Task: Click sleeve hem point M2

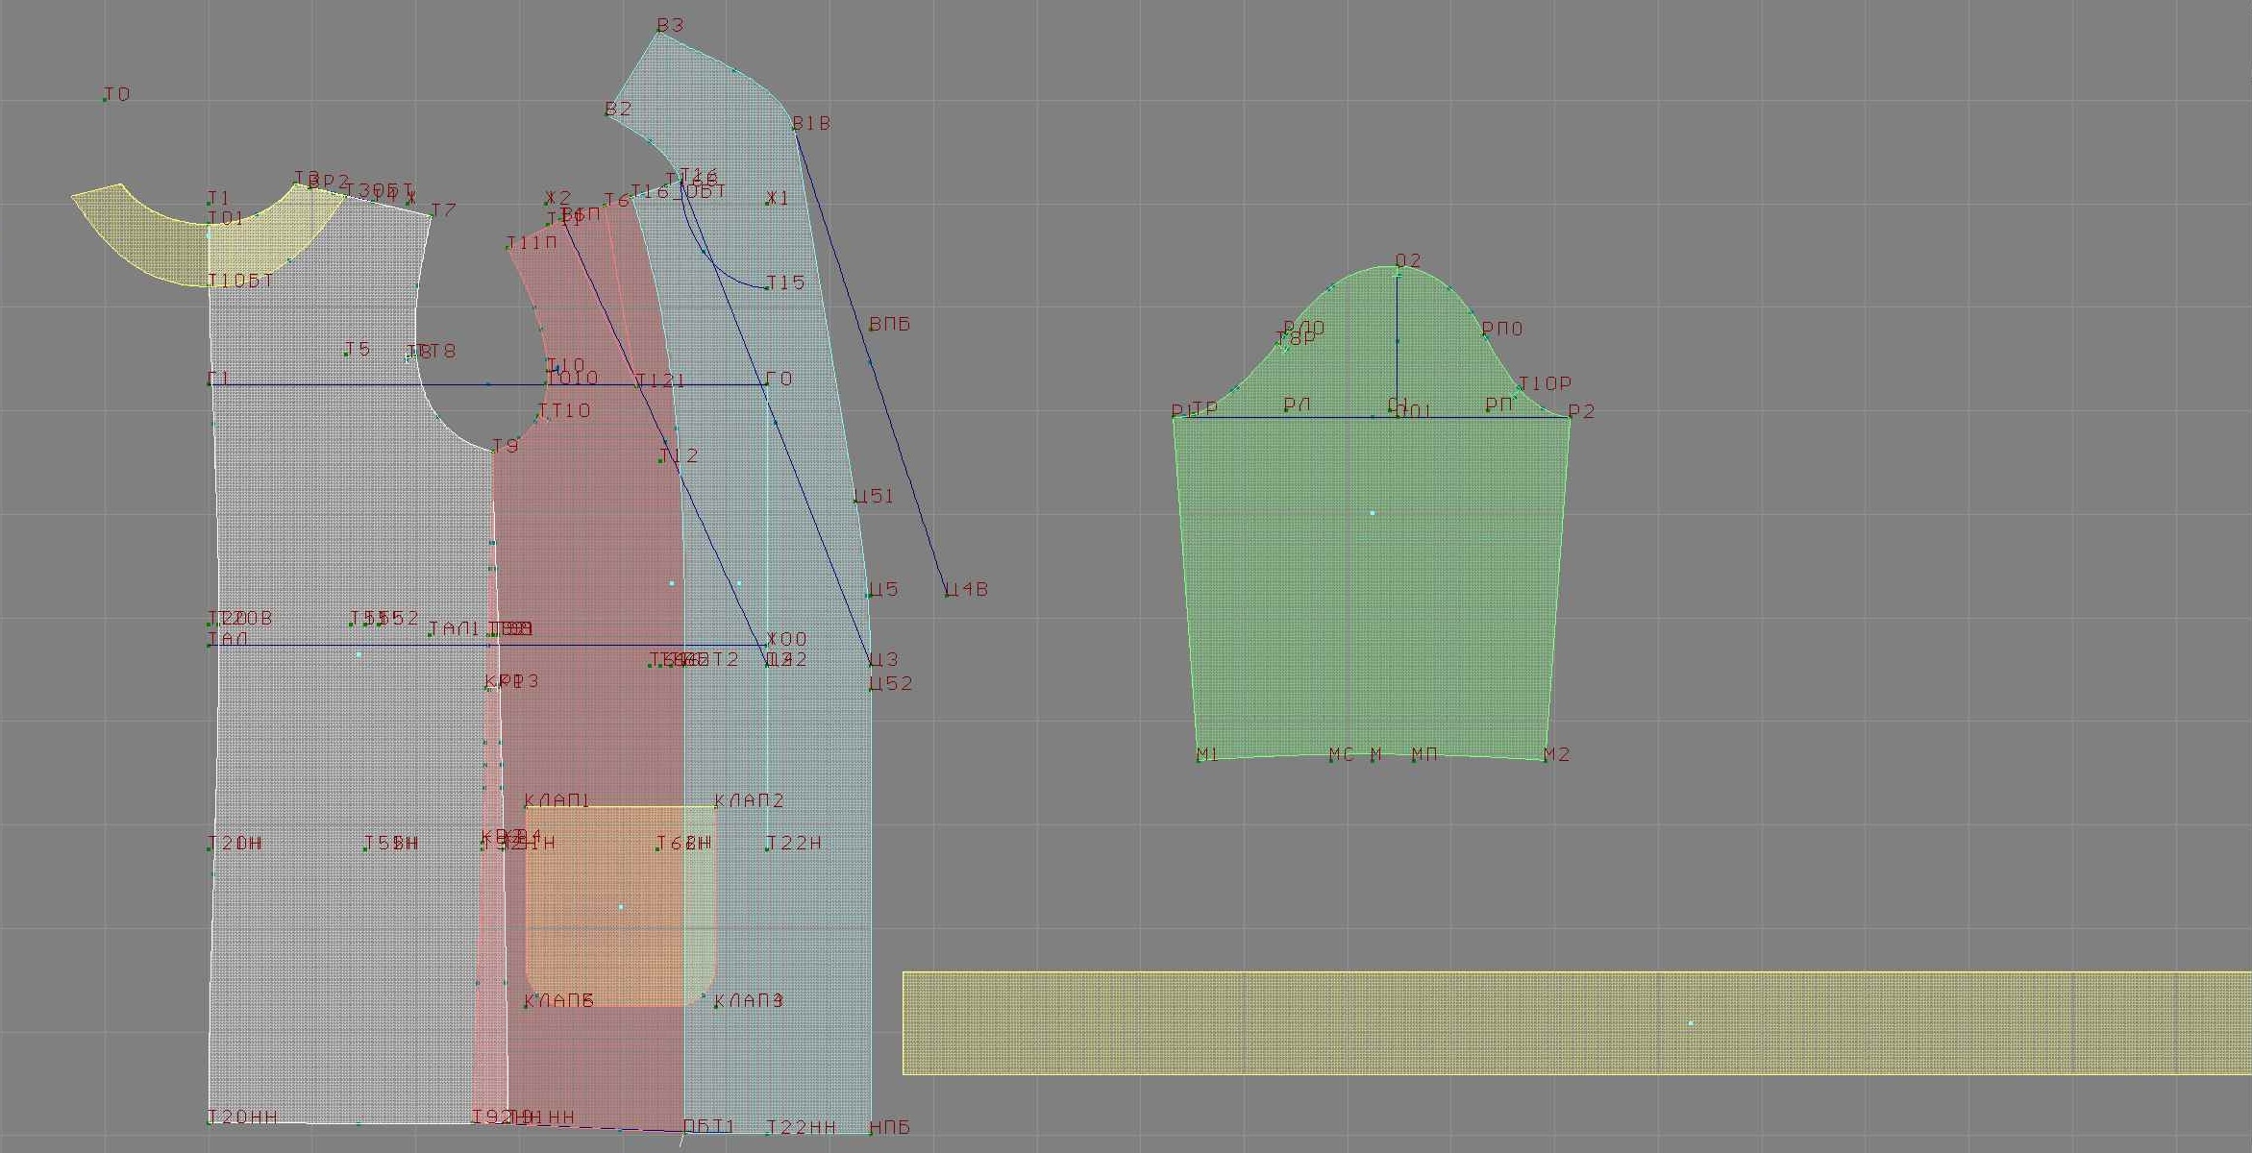Action: pos(1546,760)
